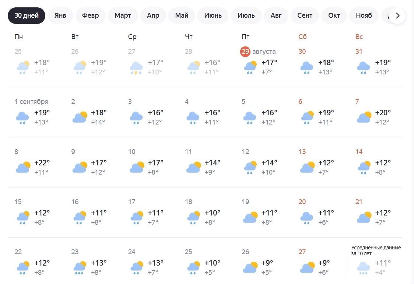Image resolution: width=414 pixels, height=284 pixels.
Task: Click the rainy sun icon for September 12
Action: click(250, 168)
